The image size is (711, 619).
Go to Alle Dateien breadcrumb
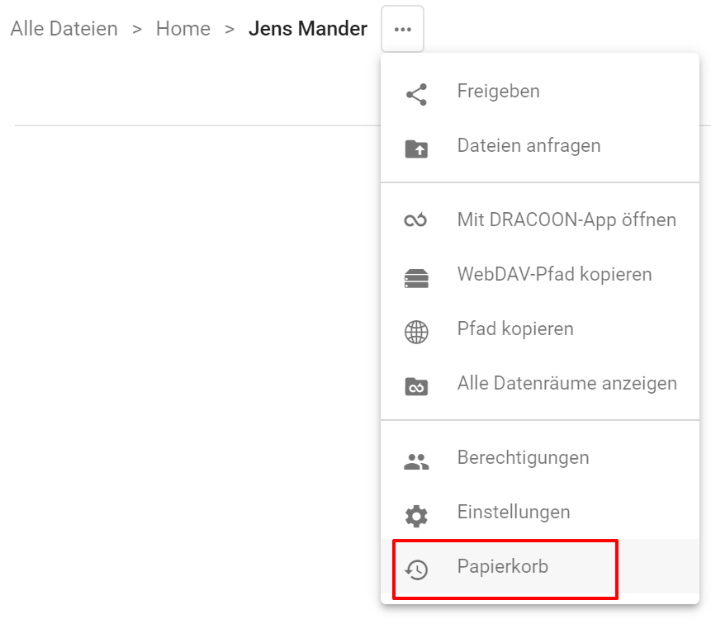coord(64,29)
